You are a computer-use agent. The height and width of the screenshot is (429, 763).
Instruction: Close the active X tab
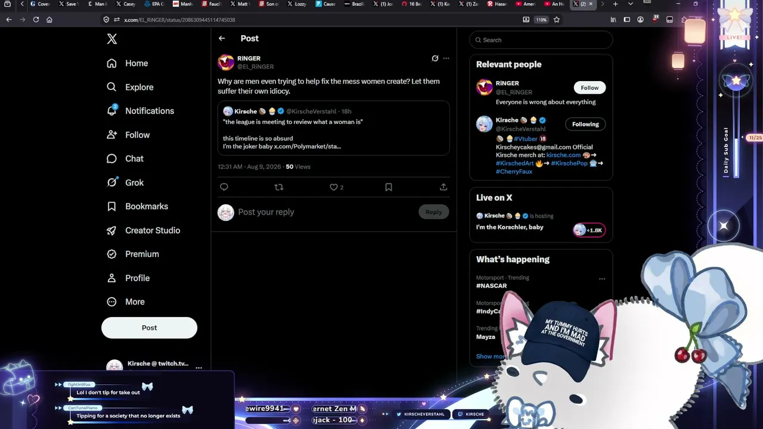591,4
